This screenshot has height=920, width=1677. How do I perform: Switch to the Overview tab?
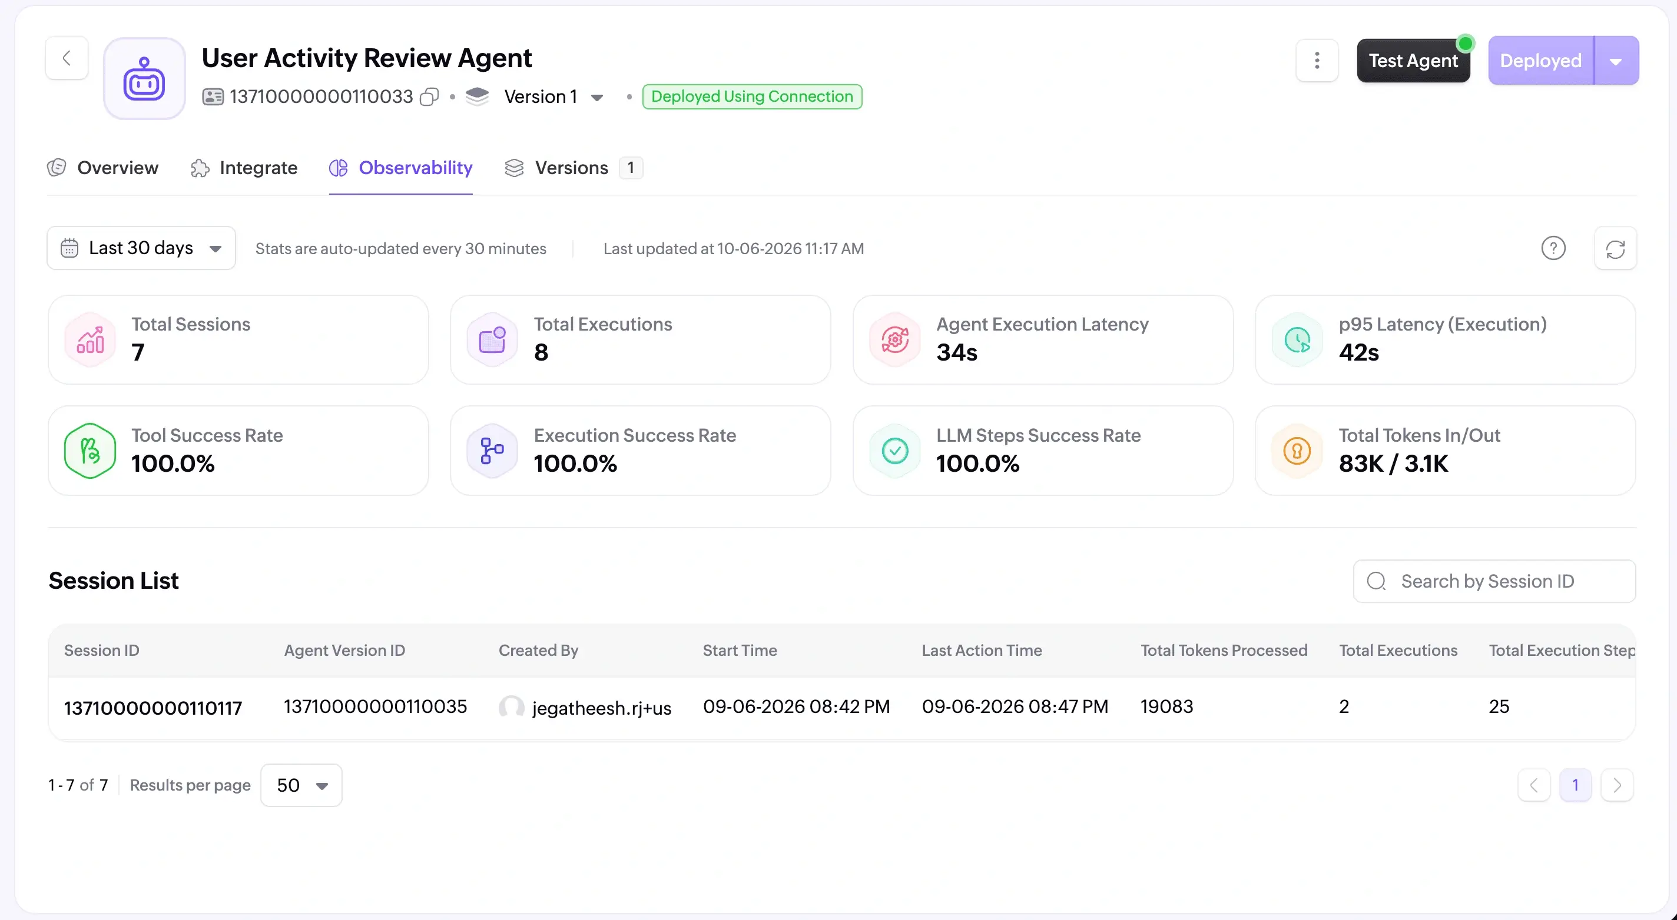click(103, 168)
